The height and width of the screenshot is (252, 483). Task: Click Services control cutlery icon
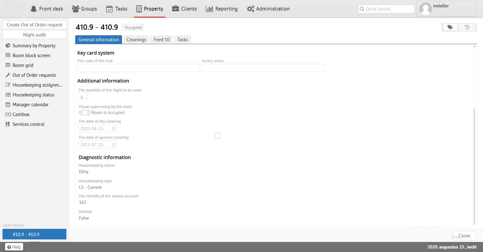coord(8,124)
